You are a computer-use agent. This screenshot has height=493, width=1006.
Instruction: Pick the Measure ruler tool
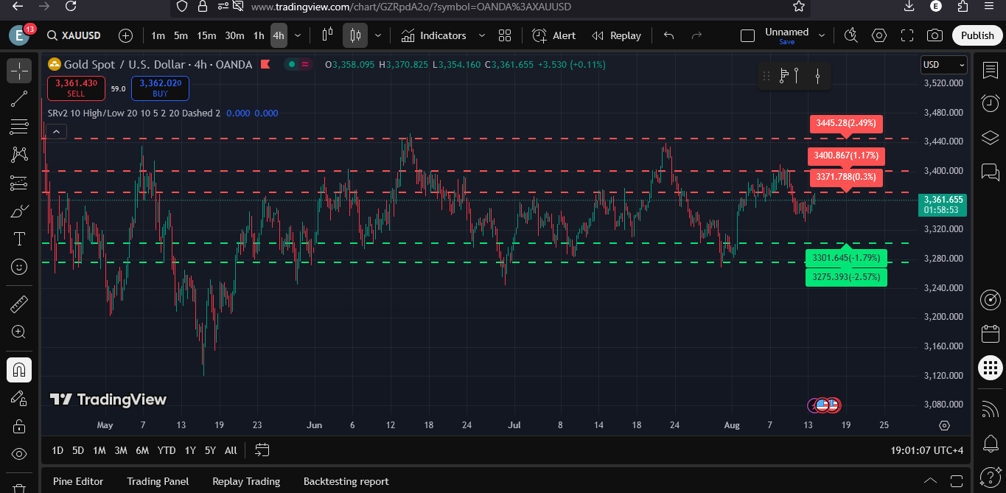click(x=19, y=304)
